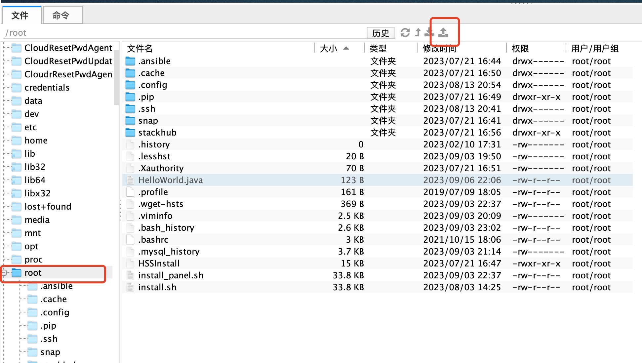Viewport: 642px width, 363px height.
Task: Click the stackhub folder icon in file list
Action: click(130, 133)
